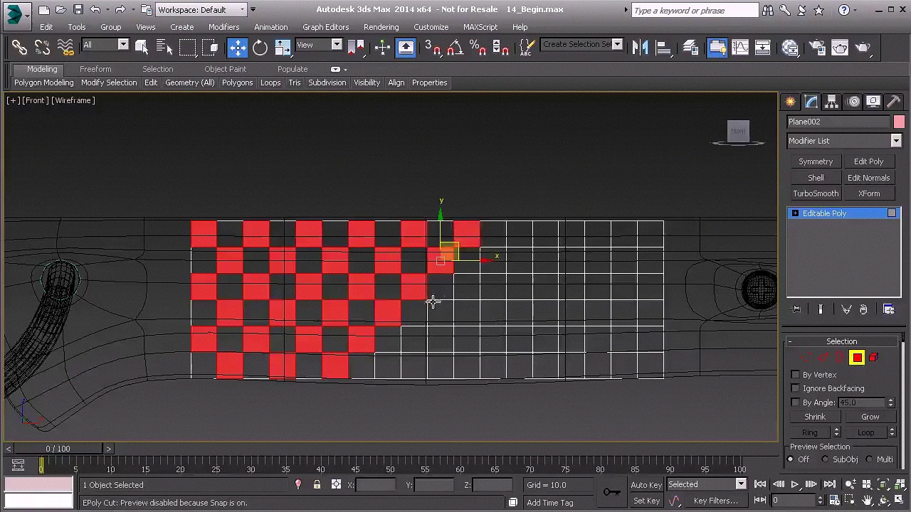
Task: Switch to the Display panel tab
Action: pyautogui.click(x=873, y=102)
